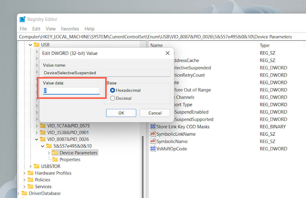Click the Properties folder icon
This screenshot has width=306, height=198.
pos(55,160)
